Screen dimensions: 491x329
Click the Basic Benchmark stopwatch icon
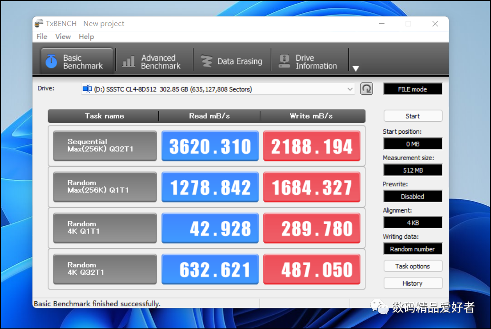[51, 61]
